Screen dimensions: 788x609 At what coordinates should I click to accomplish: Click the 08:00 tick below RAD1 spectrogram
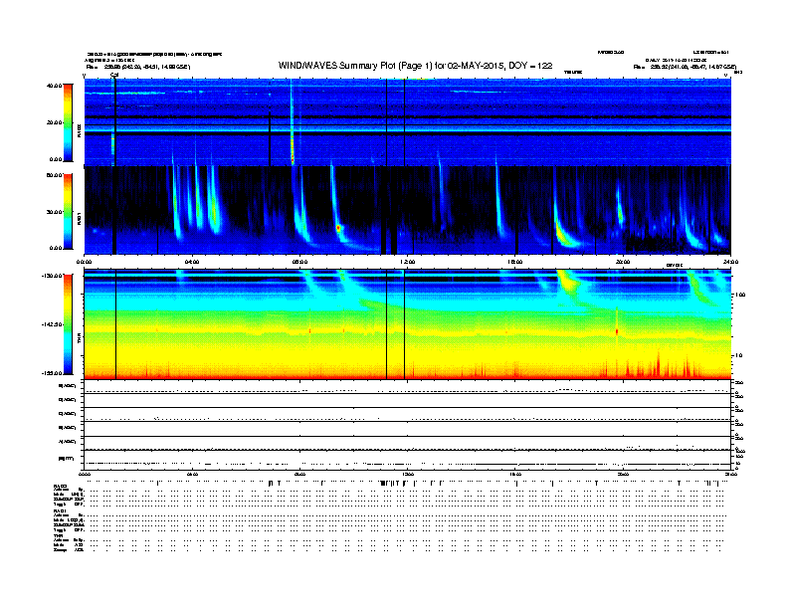click(x=299, y=262)
